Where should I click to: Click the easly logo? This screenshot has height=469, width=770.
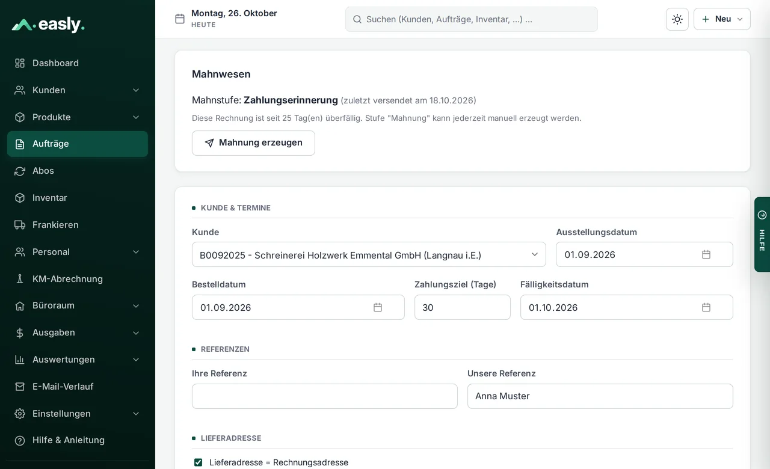coord(48,25)
